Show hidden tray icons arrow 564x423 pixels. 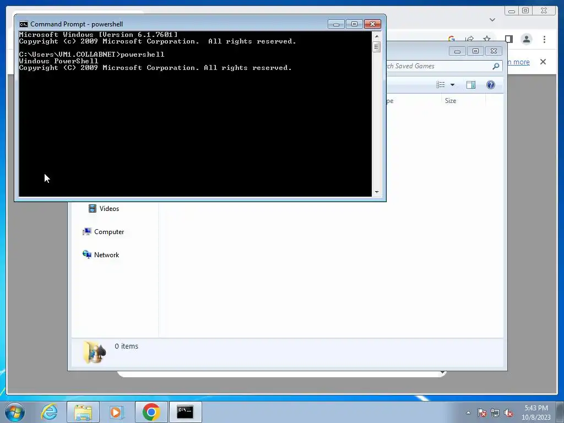[x=468, y=413]
